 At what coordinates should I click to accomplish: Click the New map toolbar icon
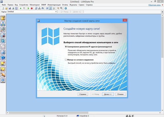(2, 8)
